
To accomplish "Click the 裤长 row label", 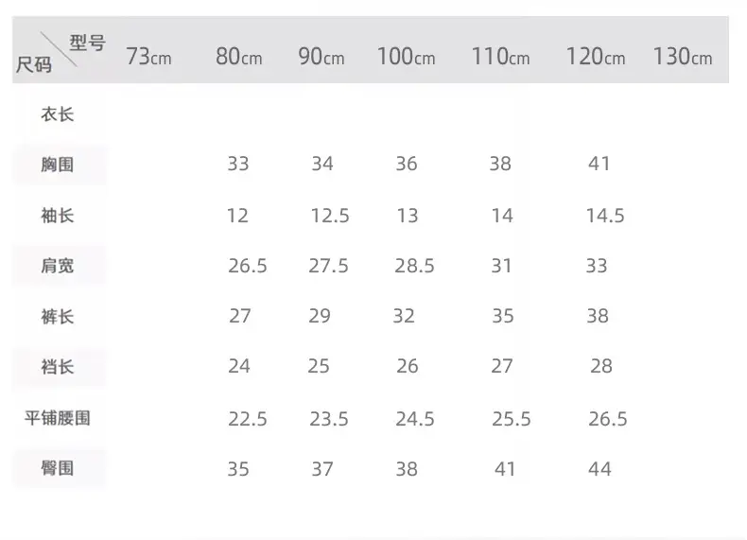I will (57, 317).
